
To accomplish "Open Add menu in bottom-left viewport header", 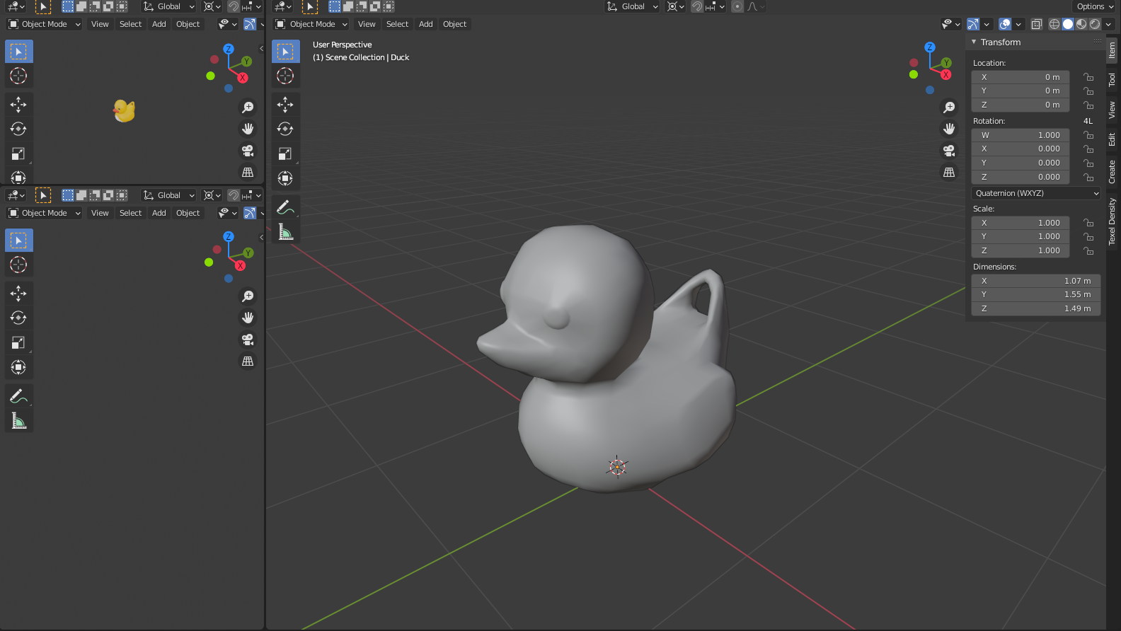I will 159,213.
